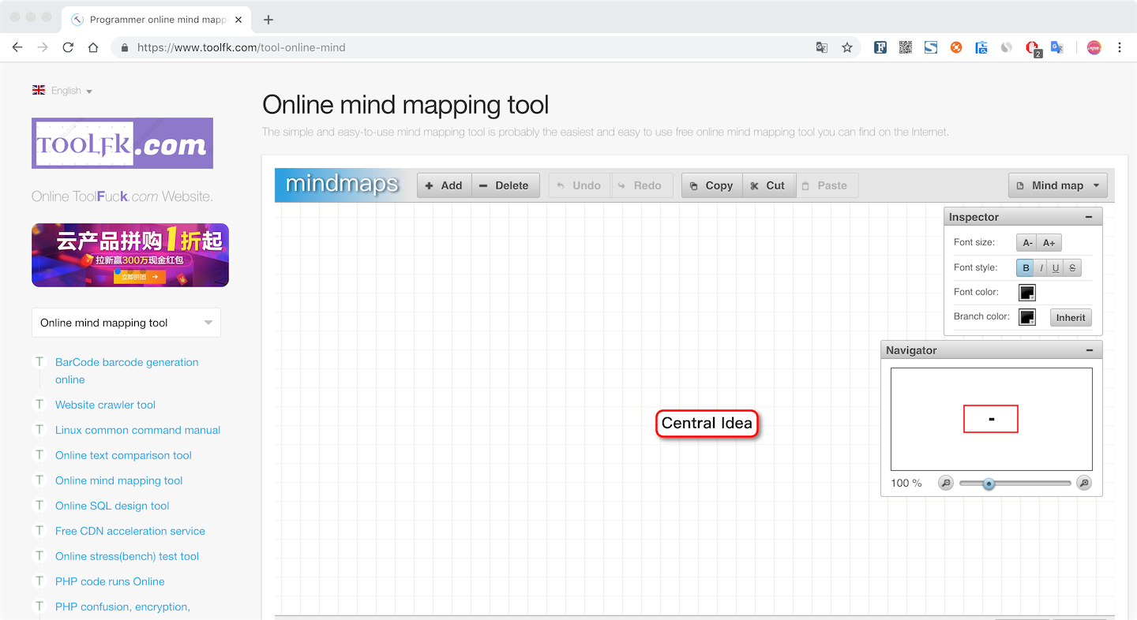Cut the selected node
Viewport: 1137px width, 620px height.
pos(769,185)
